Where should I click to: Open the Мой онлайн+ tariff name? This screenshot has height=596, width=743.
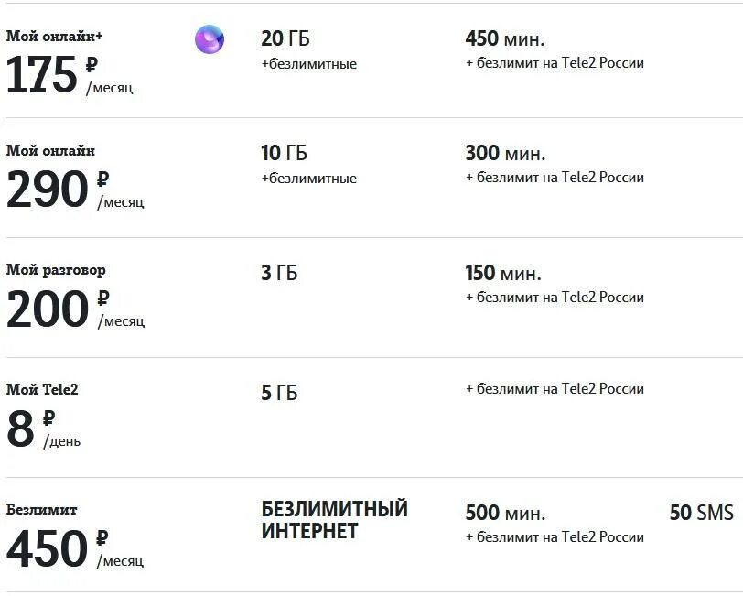(x=55, y=37)
